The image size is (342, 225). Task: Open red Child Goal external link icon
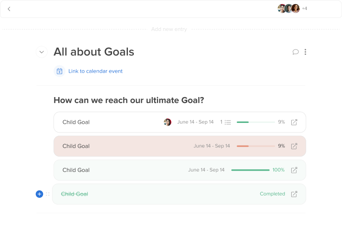click(294, 146)
